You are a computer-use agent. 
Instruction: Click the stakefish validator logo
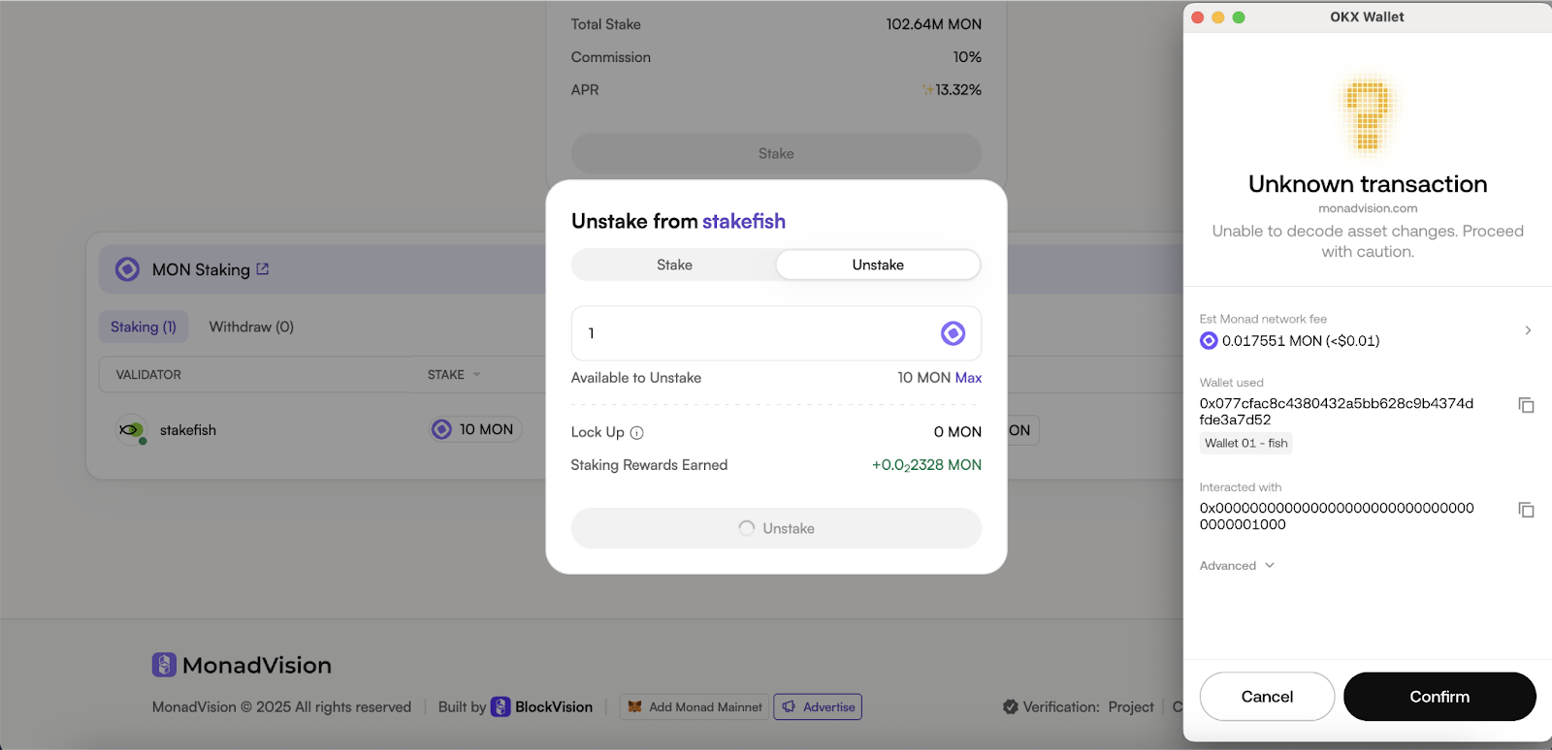coord(130,429)
